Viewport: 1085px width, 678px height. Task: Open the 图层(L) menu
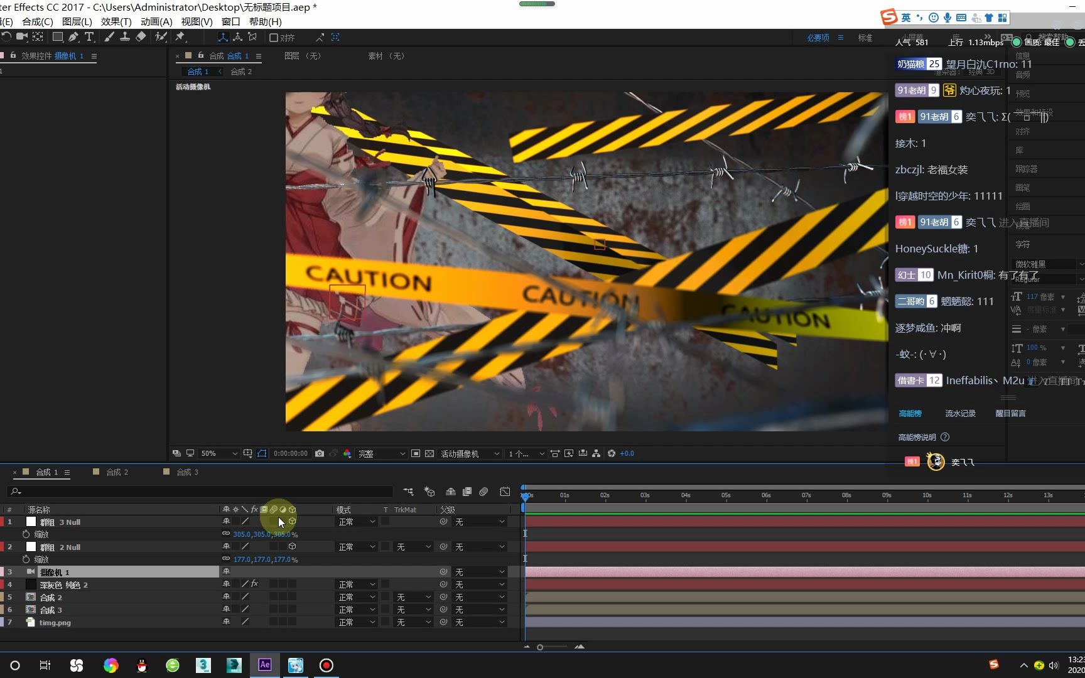tap(77, 21)
